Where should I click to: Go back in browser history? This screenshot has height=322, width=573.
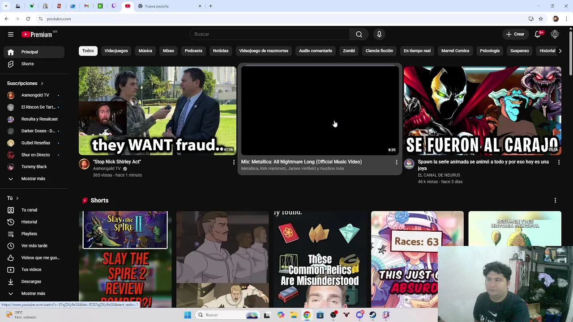(x=6, y=19)
